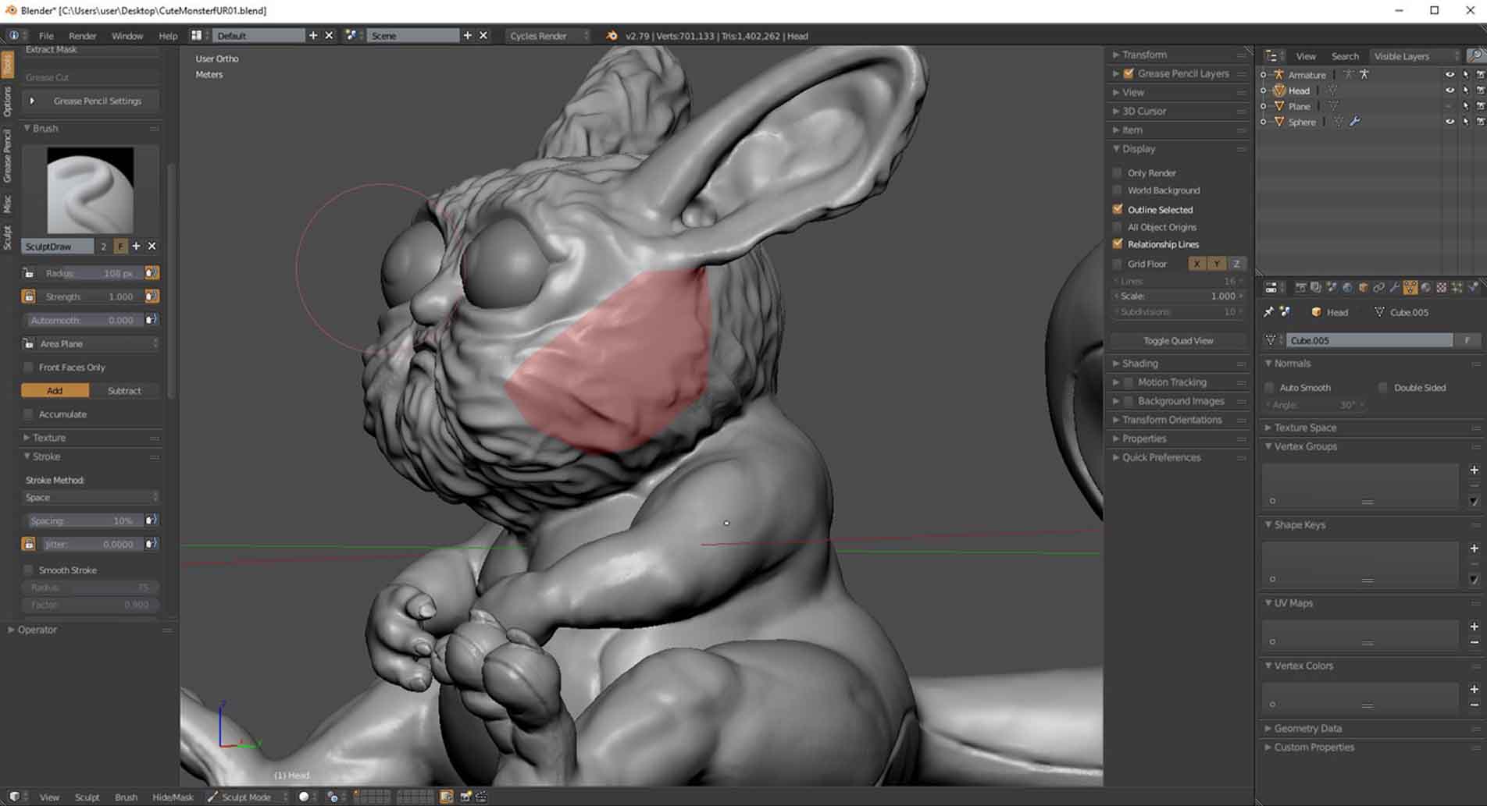Toggle the unified radius lock icon
This screenshot has height=806, width=1487.
click(x=28, y=272)
